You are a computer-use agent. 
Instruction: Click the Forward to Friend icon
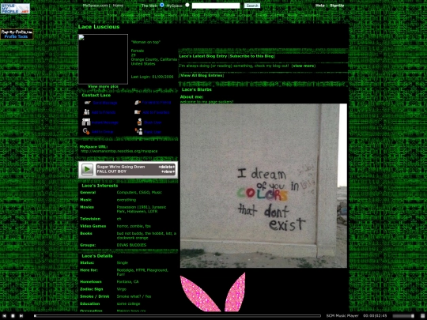pos(138,102)
